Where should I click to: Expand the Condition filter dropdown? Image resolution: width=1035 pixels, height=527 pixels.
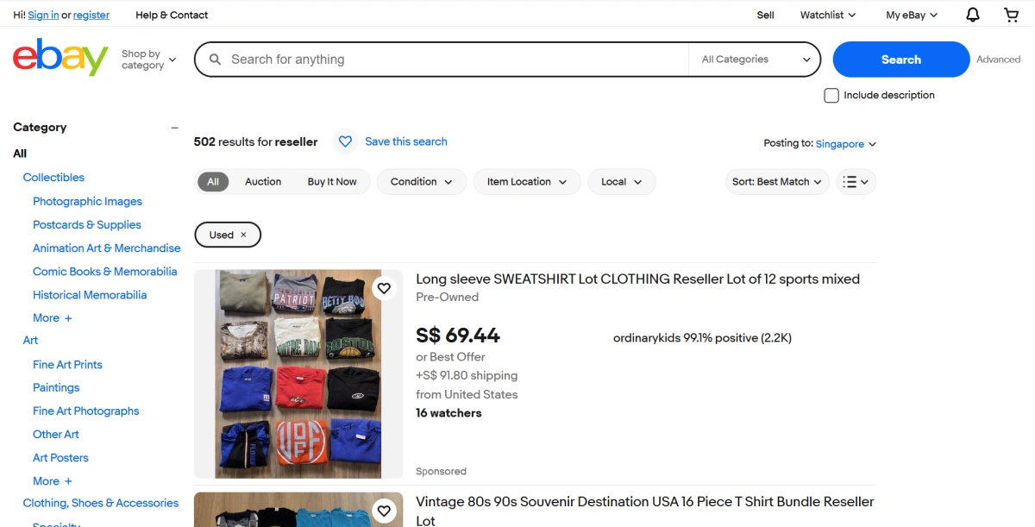(x=421, y=182)
